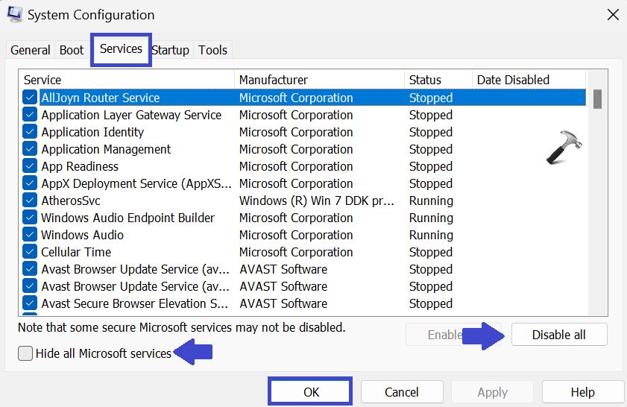The height and width of the screenshot is (407, 627).
Task: Select the App Readiness service row
Action: click(x=80, y=166)
